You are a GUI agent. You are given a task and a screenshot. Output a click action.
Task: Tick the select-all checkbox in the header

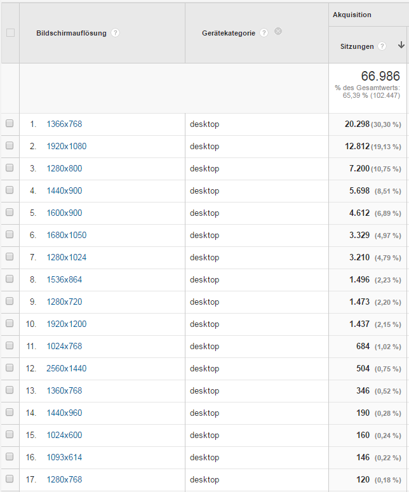tap(10, 32)
